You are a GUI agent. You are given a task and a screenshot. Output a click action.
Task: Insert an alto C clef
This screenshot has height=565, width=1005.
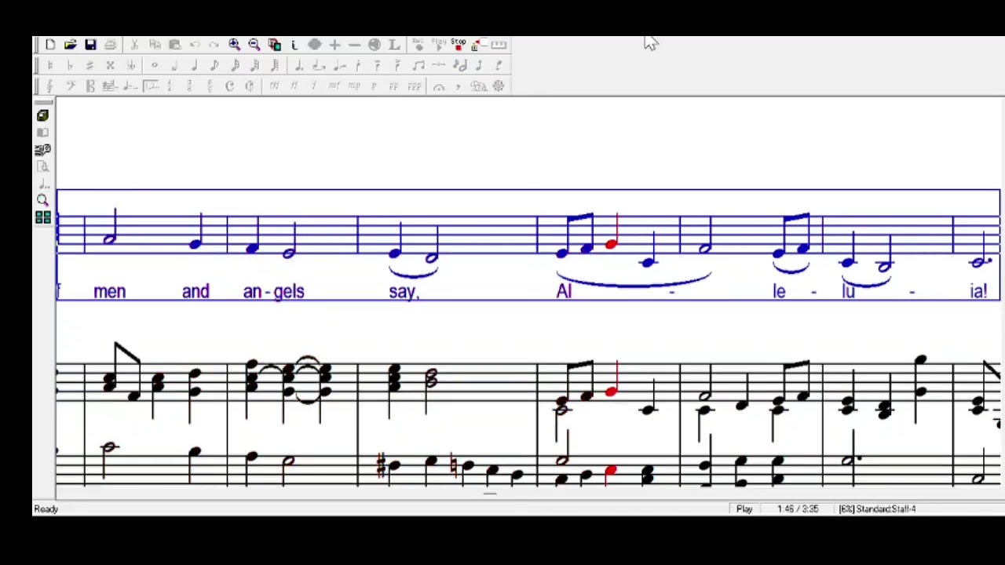pyautogui.click(x=90, y=86)
